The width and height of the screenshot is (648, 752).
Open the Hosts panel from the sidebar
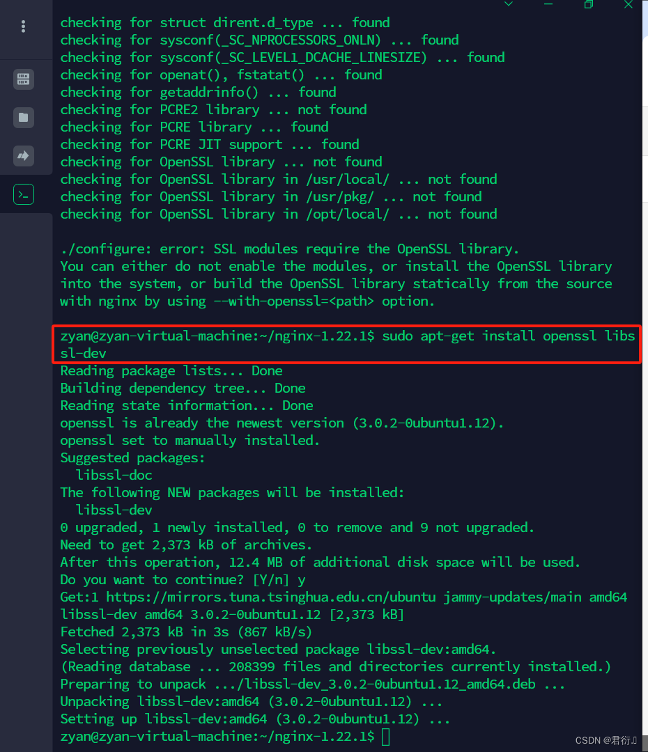point(24,79)
